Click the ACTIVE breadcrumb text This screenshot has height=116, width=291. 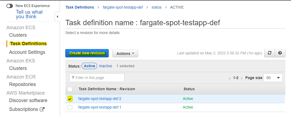click(177, 7)
